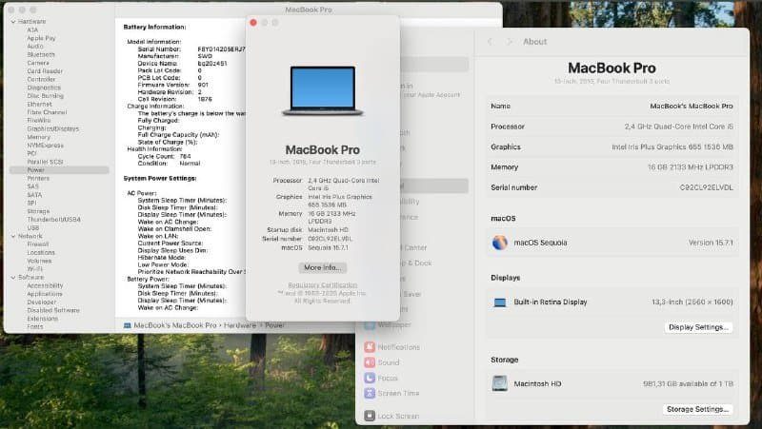Select Graphics/Displays in the Hardware list
Viewport: 762px width, 429px height.
[53, 128]
